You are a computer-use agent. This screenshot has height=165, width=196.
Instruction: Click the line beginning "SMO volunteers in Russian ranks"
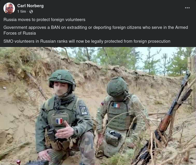(87, 41)
